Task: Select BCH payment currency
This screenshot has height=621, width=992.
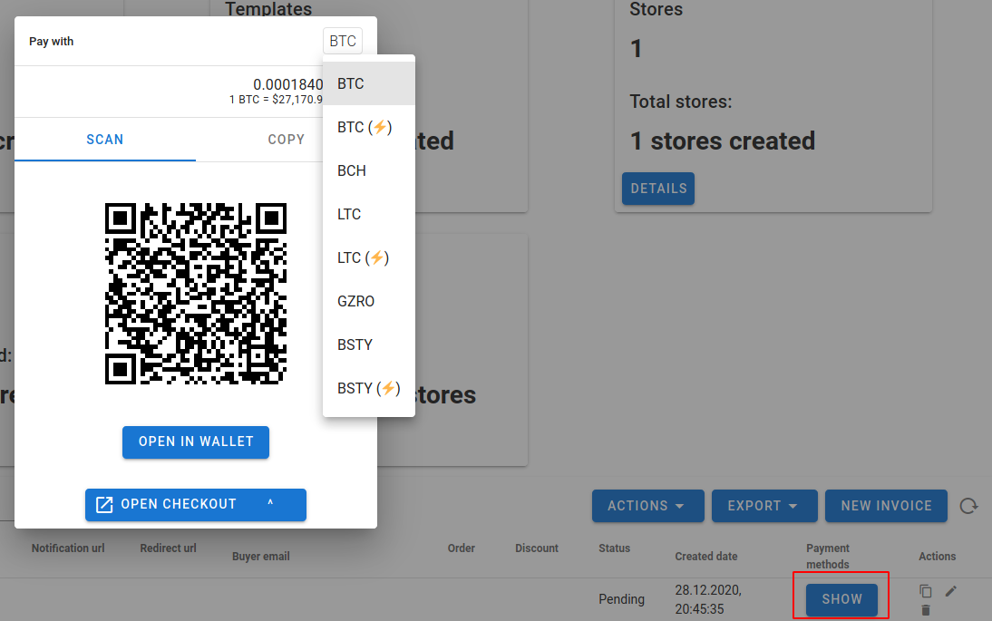Action: pos(369,170)
